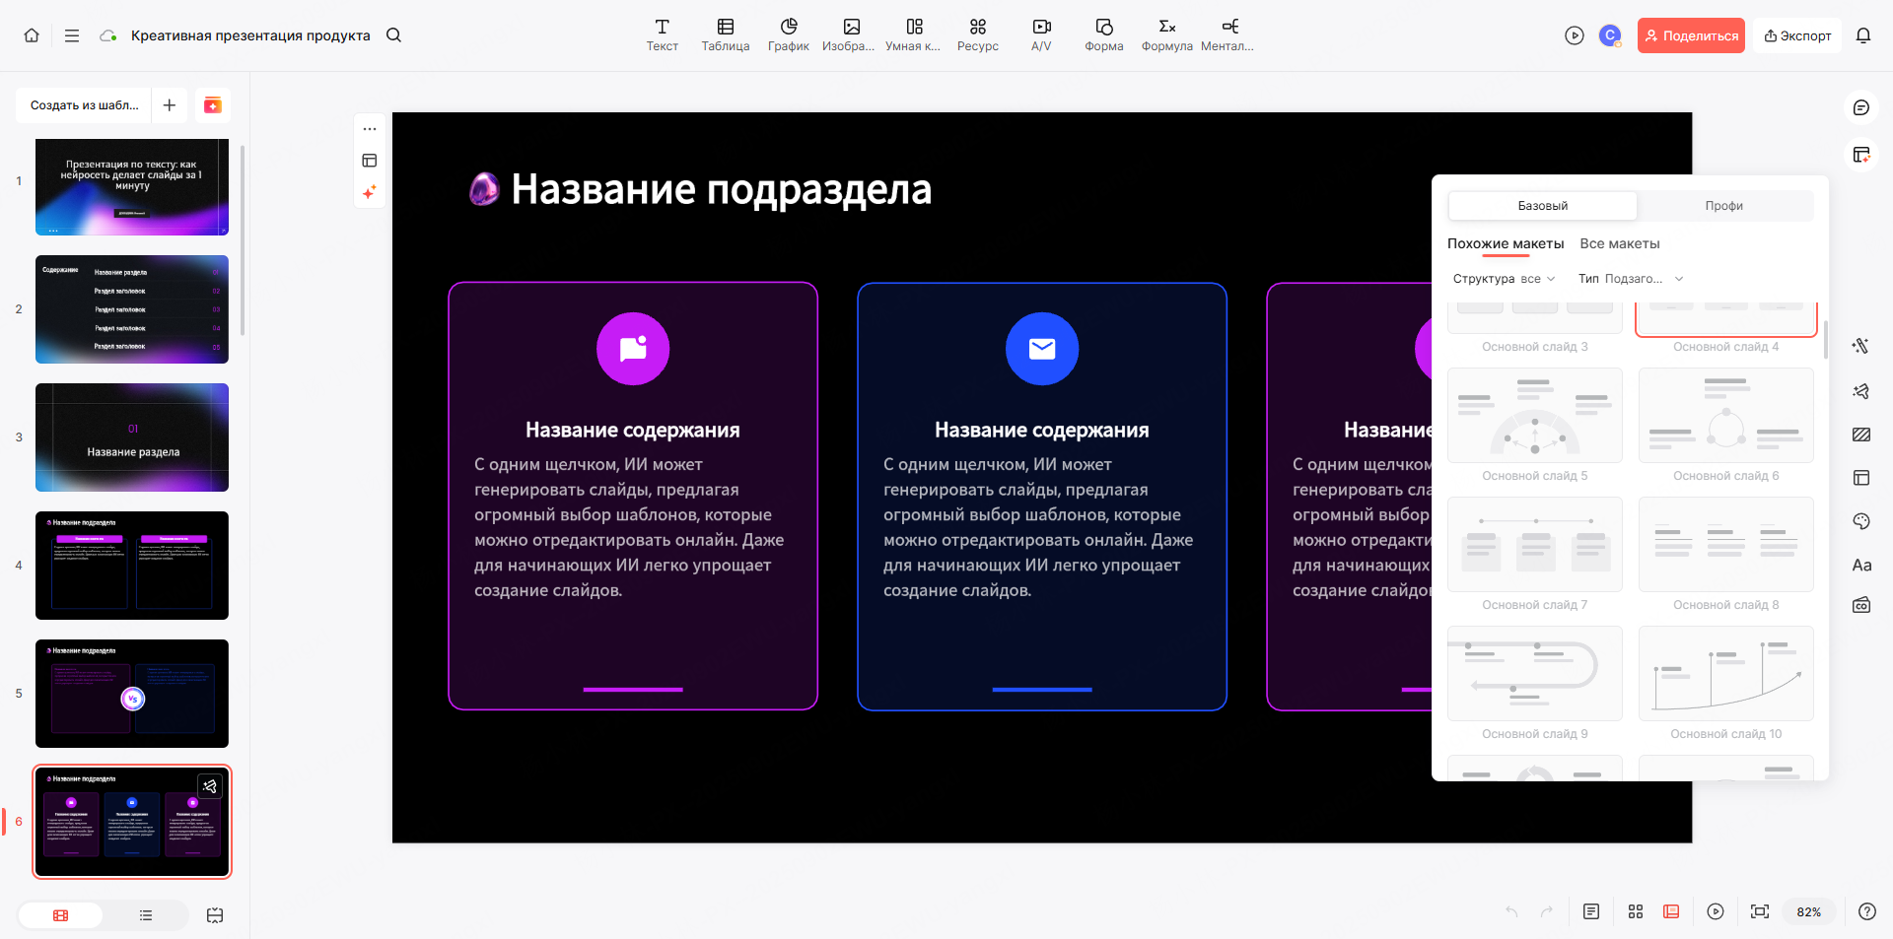Image resolution: width=1893 pixels, height=939 pixels.
Task: Switch to the Профи templates tab
Action: 1724,205
